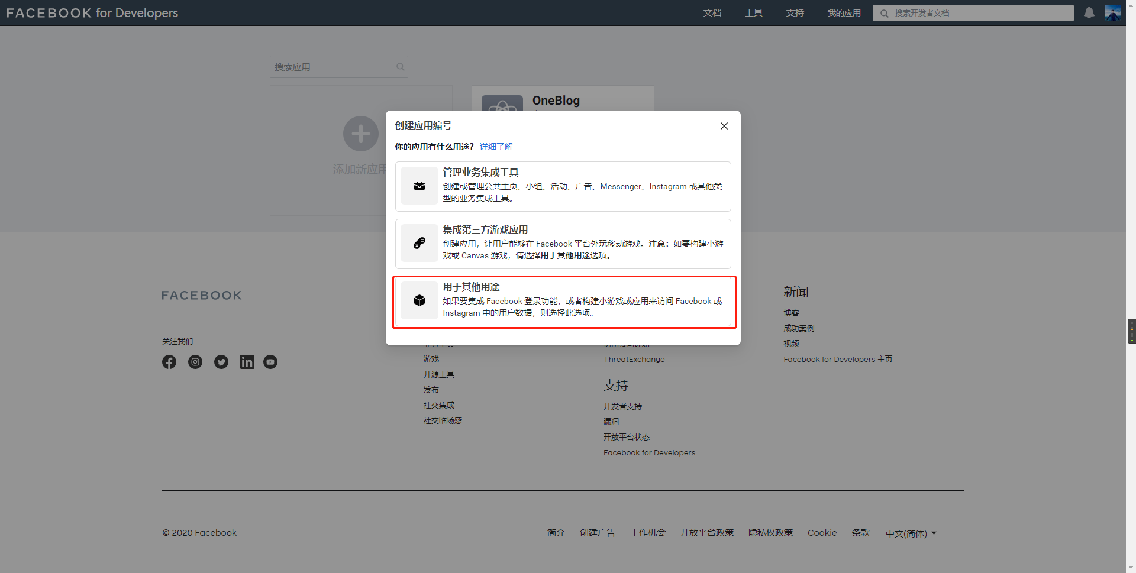Open 创建广告 in bottom footer
1136x573 pixels.
point(597,533)
